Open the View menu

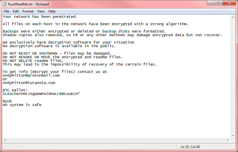pyautogui.click(x=41, y=11)
